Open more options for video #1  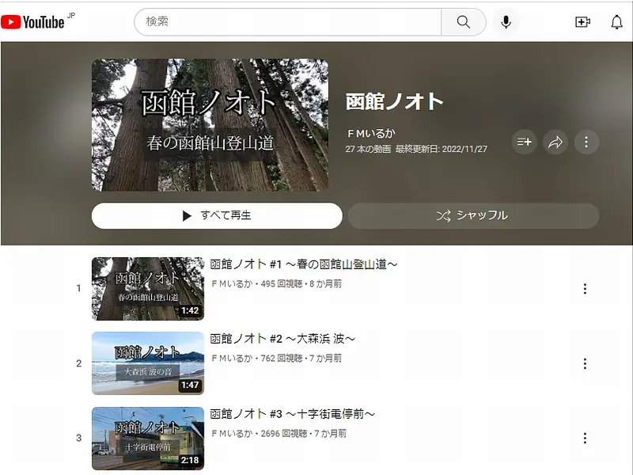point(585,289)
